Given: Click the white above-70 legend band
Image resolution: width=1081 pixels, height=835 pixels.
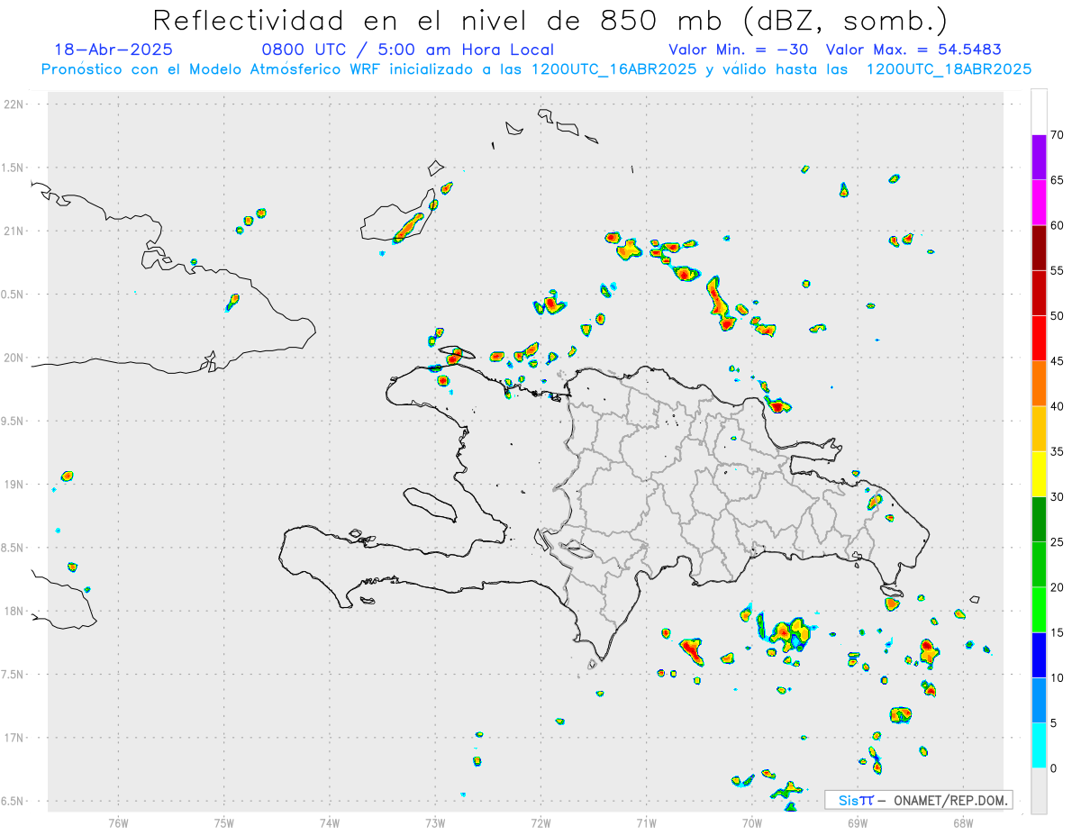Looking at the screenshot, I should (x=1039, y=113).
